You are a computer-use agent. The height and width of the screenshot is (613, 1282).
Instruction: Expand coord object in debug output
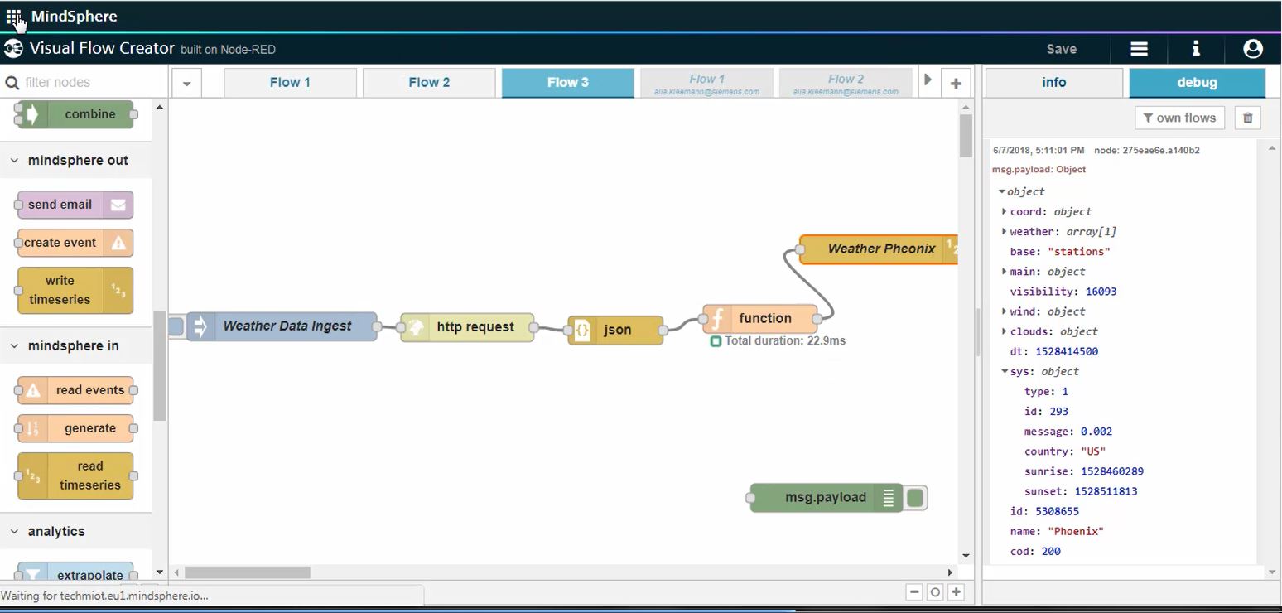(1005, 211)
